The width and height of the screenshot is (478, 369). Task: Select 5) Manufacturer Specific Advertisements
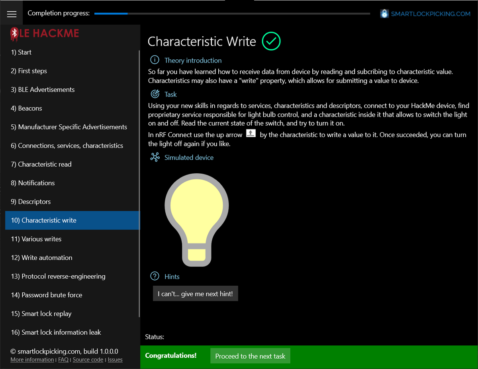pos(72,127)
